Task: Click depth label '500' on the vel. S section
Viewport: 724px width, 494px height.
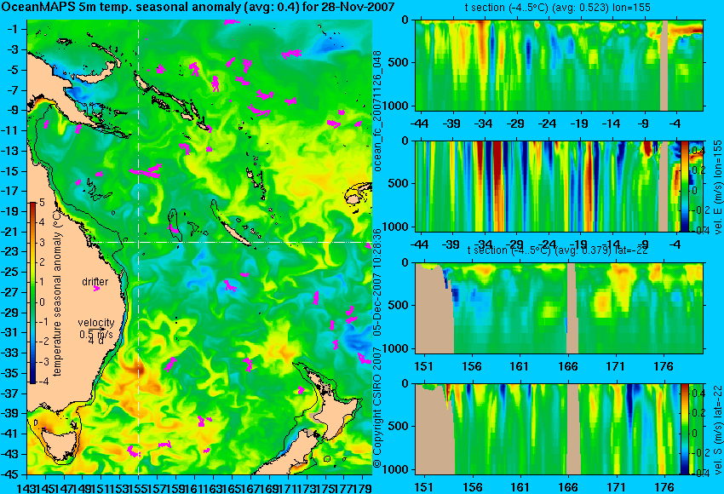Action: (399, 427)
